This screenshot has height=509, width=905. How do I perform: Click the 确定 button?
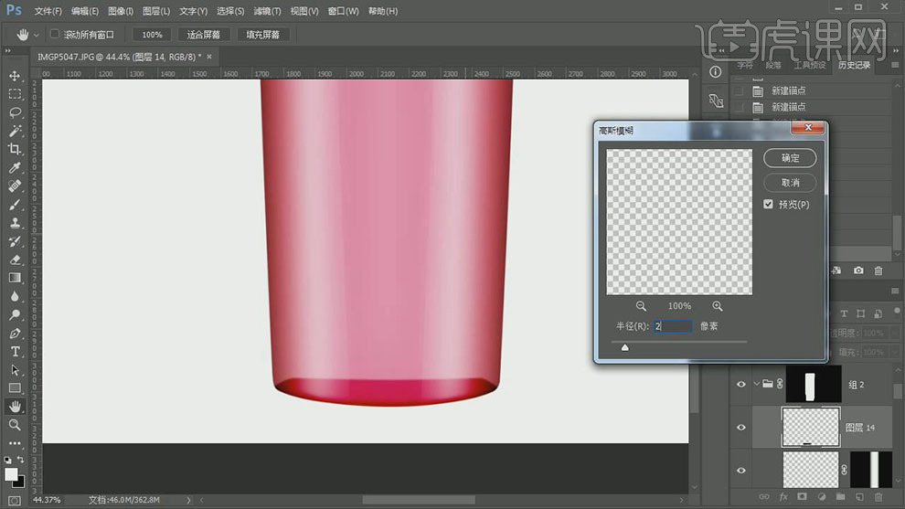click(790, 158)
